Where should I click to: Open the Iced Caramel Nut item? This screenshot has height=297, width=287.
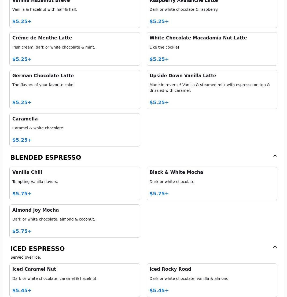tap(75, 280)
